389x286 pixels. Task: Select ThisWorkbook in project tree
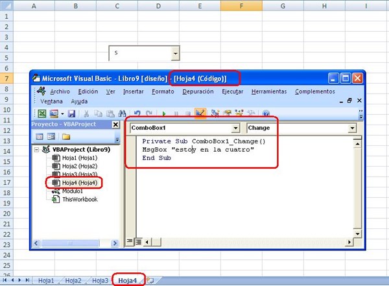point(80,199)
